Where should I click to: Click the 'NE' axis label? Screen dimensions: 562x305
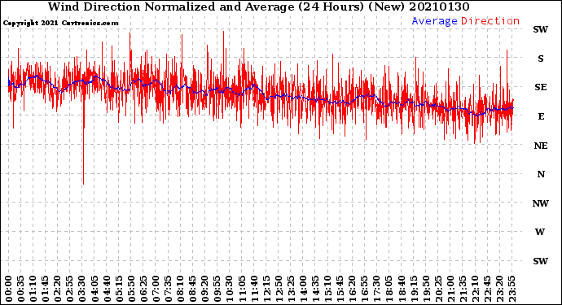coord(541,146)
